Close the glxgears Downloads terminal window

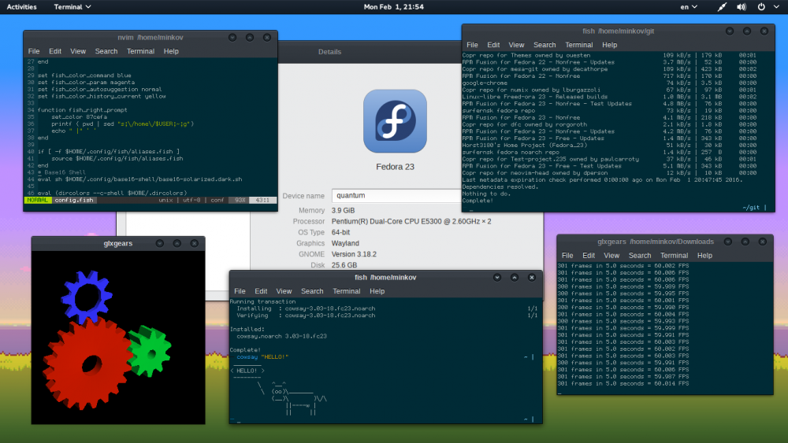[762, 242]
